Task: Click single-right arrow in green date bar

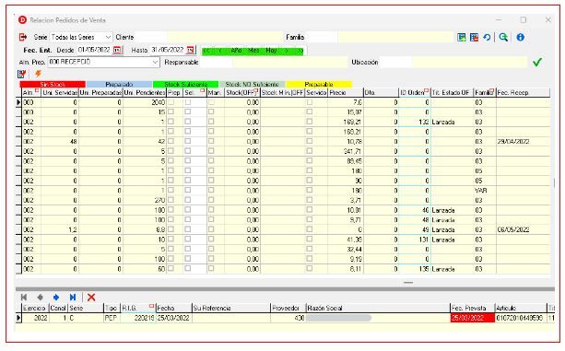Action: click(287, 51)
